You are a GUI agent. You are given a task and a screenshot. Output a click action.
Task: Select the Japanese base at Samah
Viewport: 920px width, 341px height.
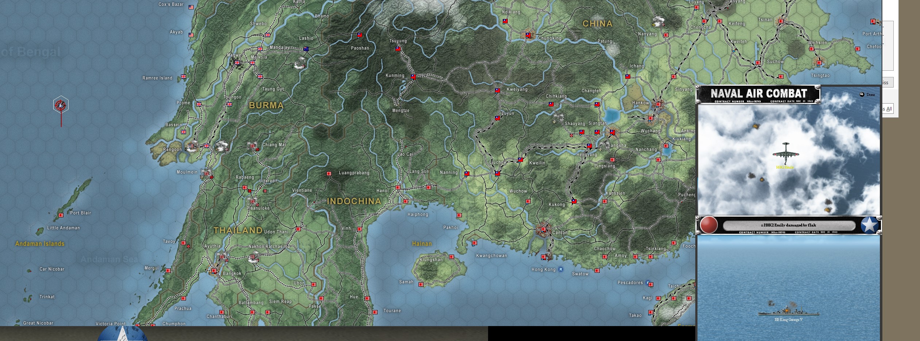[x=421, y=284]
